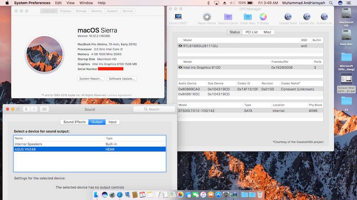Open Help menu

tap(102, 3)
